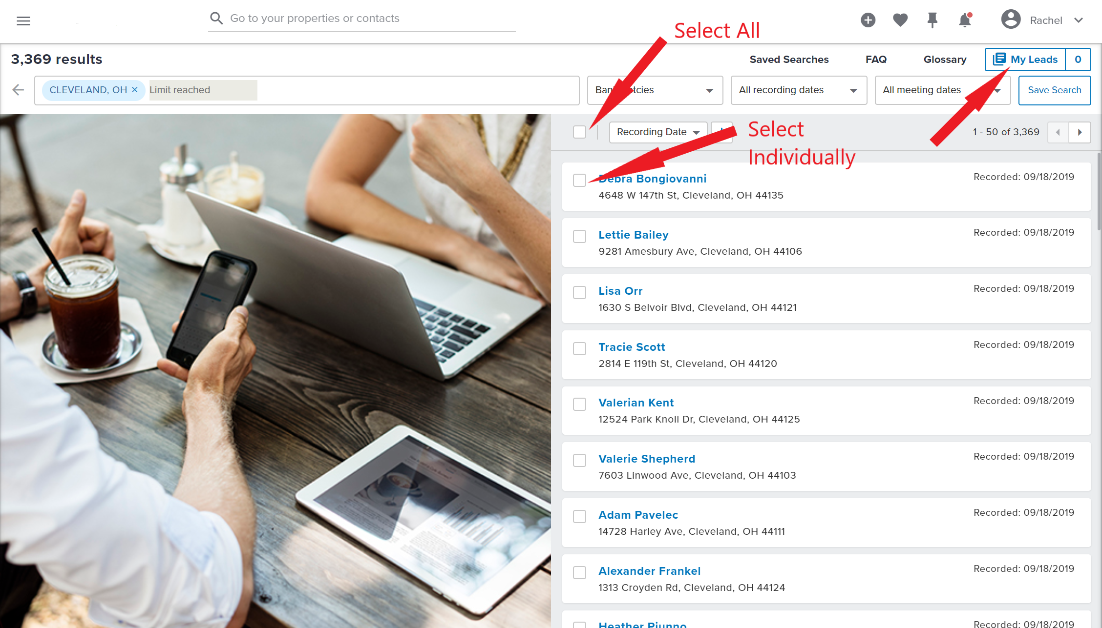Open My Leads list
Viewport: 1102px width, 628px height.
pos(1025,60)
